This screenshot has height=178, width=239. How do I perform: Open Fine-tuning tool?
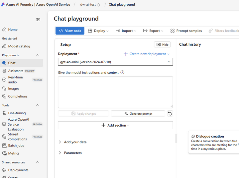tap(14, 113)
